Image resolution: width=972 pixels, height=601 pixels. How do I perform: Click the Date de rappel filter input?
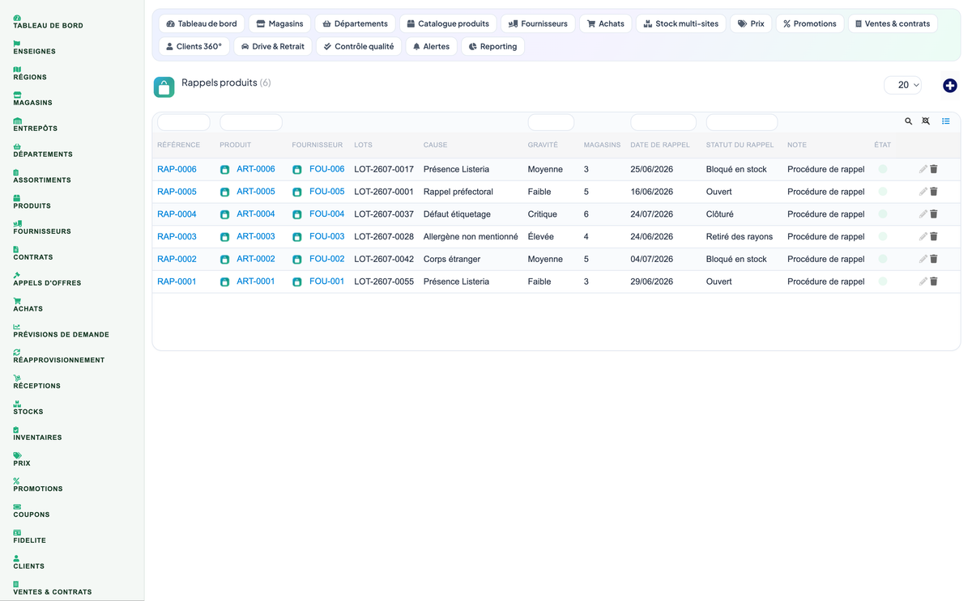[663, 122]
